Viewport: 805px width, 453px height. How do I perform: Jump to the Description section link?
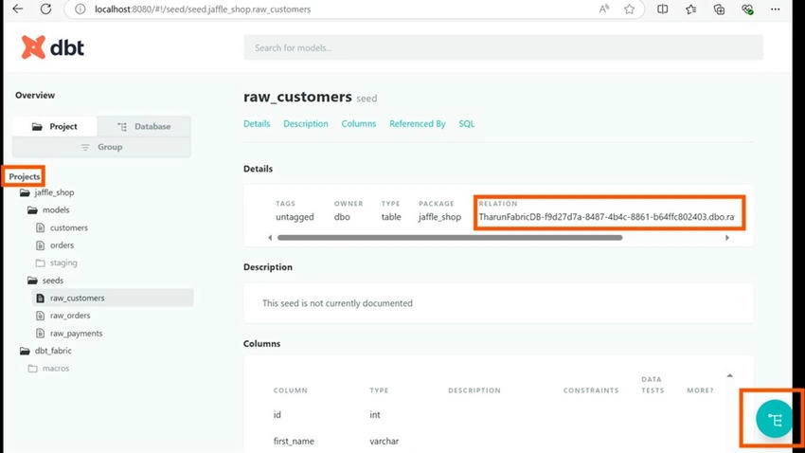[306, 124]
